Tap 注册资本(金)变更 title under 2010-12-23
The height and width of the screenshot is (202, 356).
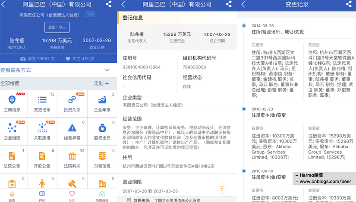click(268, 115)
